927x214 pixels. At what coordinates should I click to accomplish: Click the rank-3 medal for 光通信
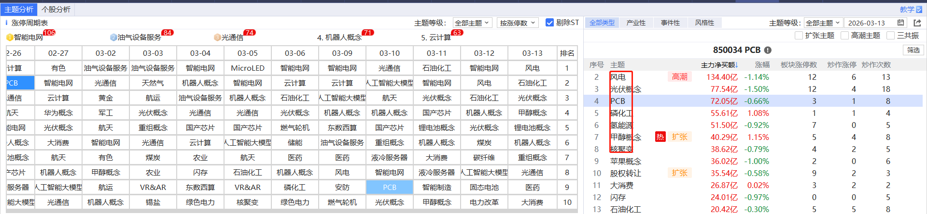click(217, 38)
